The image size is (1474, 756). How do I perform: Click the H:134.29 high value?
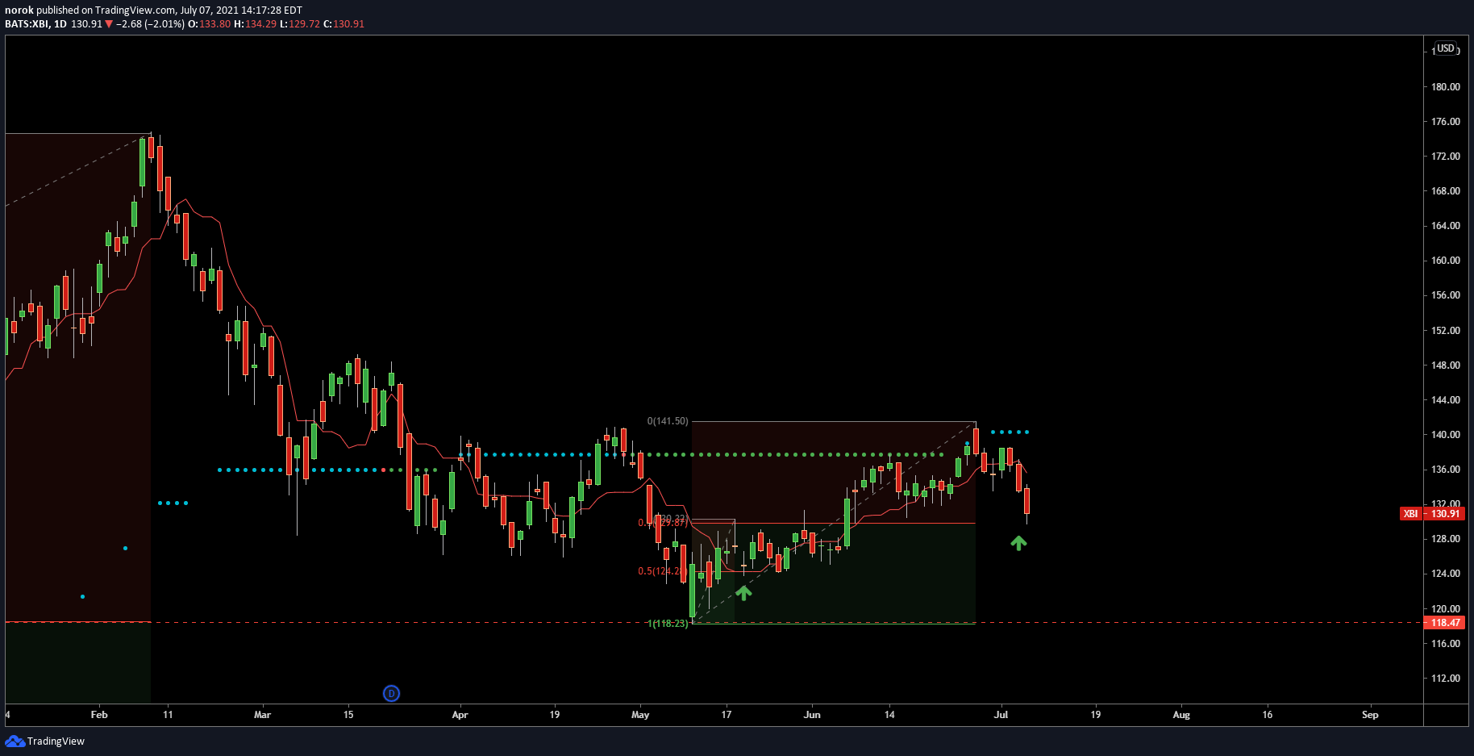coord(255,24)
